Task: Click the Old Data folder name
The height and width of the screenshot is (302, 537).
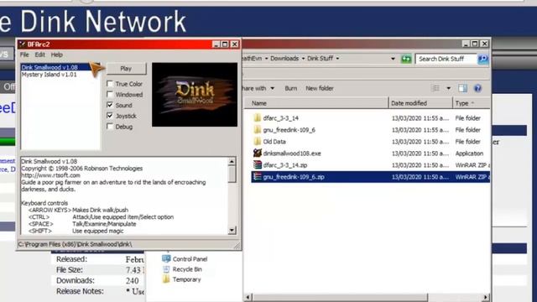Action: [x=274, y=142]
